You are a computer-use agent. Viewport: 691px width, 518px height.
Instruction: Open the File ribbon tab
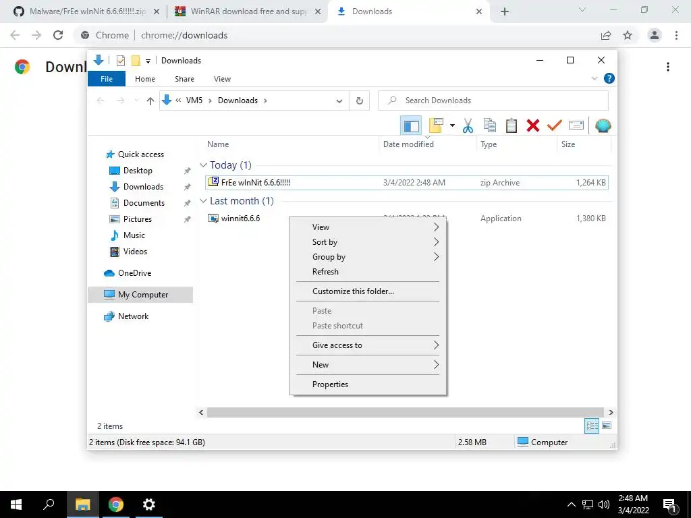[x=106, y=79]
